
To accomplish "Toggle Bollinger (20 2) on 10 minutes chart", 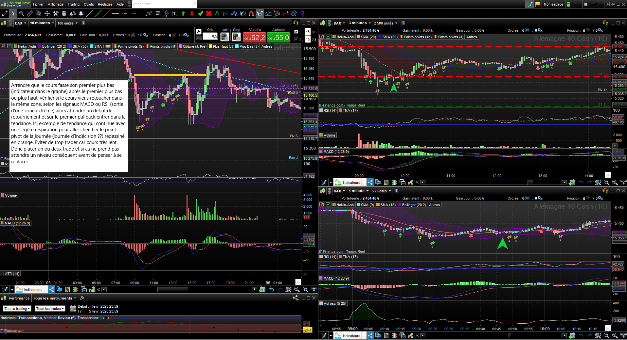I will (52, 46).
